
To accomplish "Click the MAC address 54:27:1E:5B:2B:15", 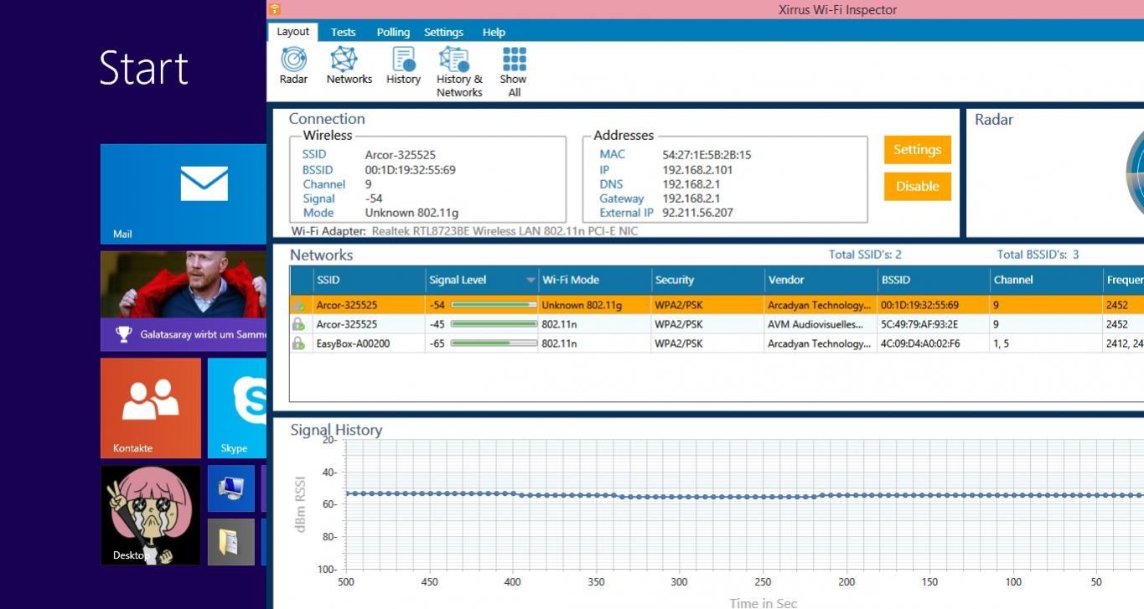I will coord(707,155).
